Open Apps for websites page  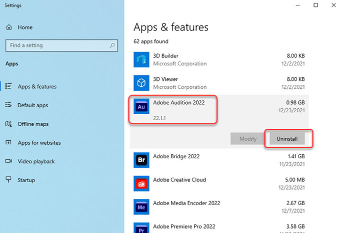(x=39, y=143)
